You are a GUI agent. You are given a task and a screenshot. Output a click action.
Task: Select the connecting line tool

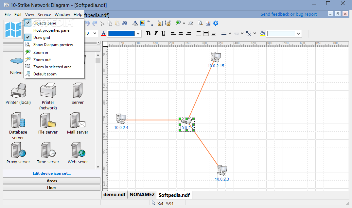point(150,23)
